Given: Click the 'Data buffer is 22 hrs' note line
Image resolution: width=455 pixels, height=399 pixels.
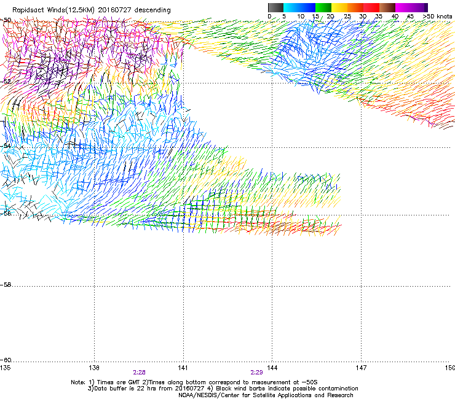Looking at the screenshot, I should click(x=223, y=389).
